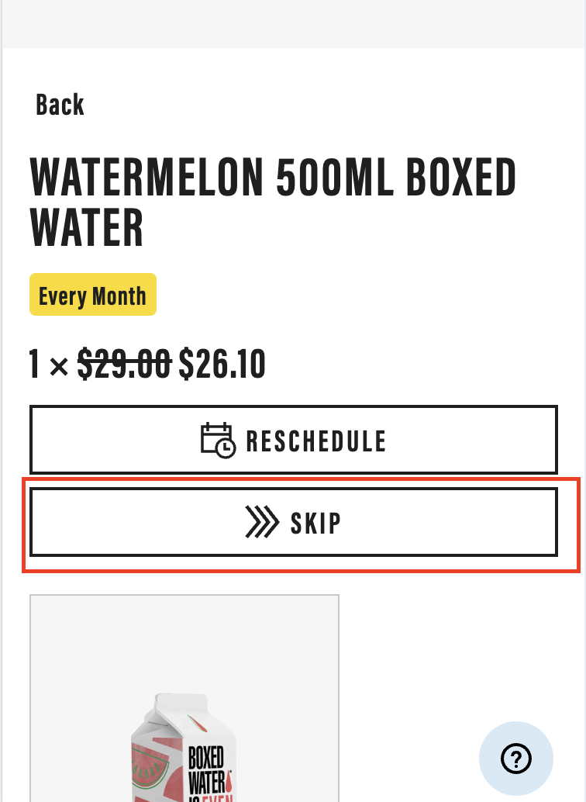The height and width of the screenshot is (802, 586).
Task: Click the calendar clock icon on Reschedule
Action: pyautogui.click(x=219, y=440)
